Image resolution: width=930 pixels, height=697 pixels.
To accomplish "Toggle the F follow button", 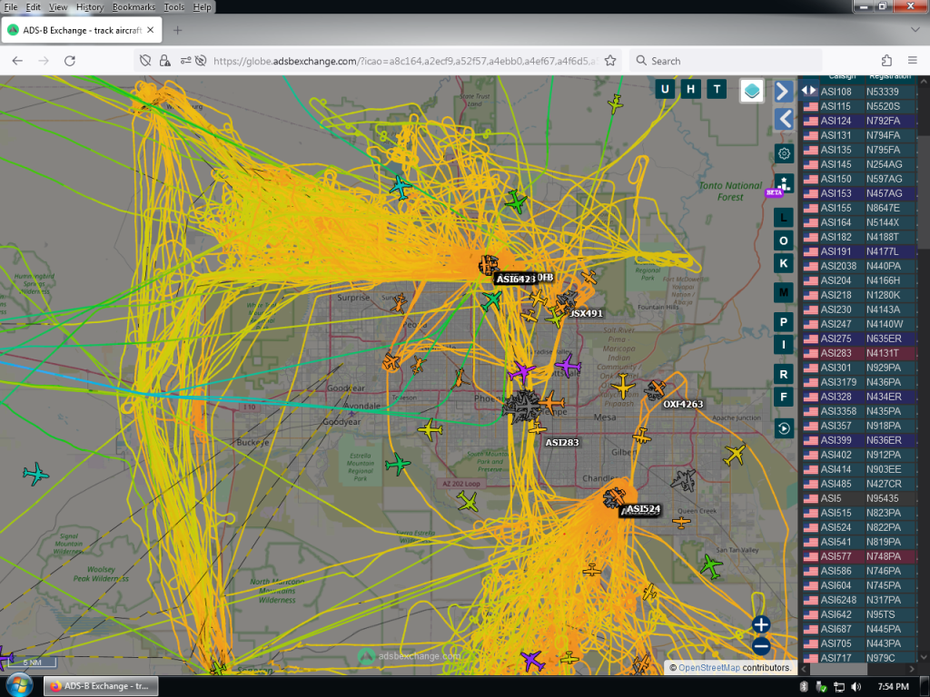I will point(784,397).
